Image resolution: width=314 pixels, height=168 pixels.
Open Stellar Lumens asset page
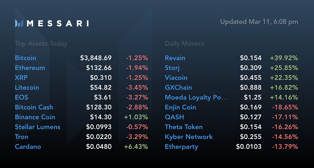pos(38,127)
